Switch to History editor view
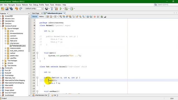The image size is (178, 100). click(x=41, y=17)
